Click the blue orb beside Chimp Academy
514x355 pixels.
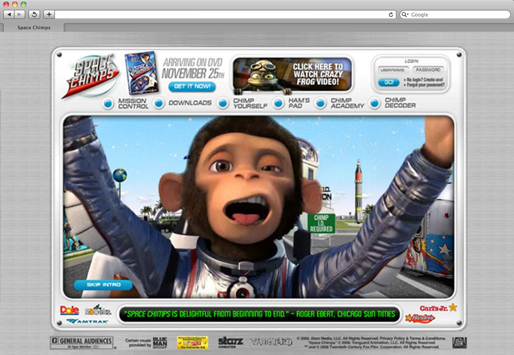[320, 104]
